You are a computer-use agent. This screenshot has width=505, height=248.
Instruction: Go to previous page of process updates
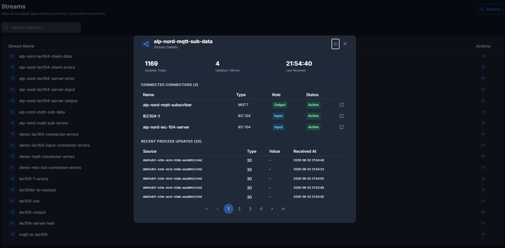click(x=218, y=209)
